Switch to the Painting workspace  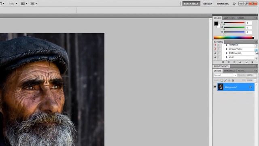(223, 4)
